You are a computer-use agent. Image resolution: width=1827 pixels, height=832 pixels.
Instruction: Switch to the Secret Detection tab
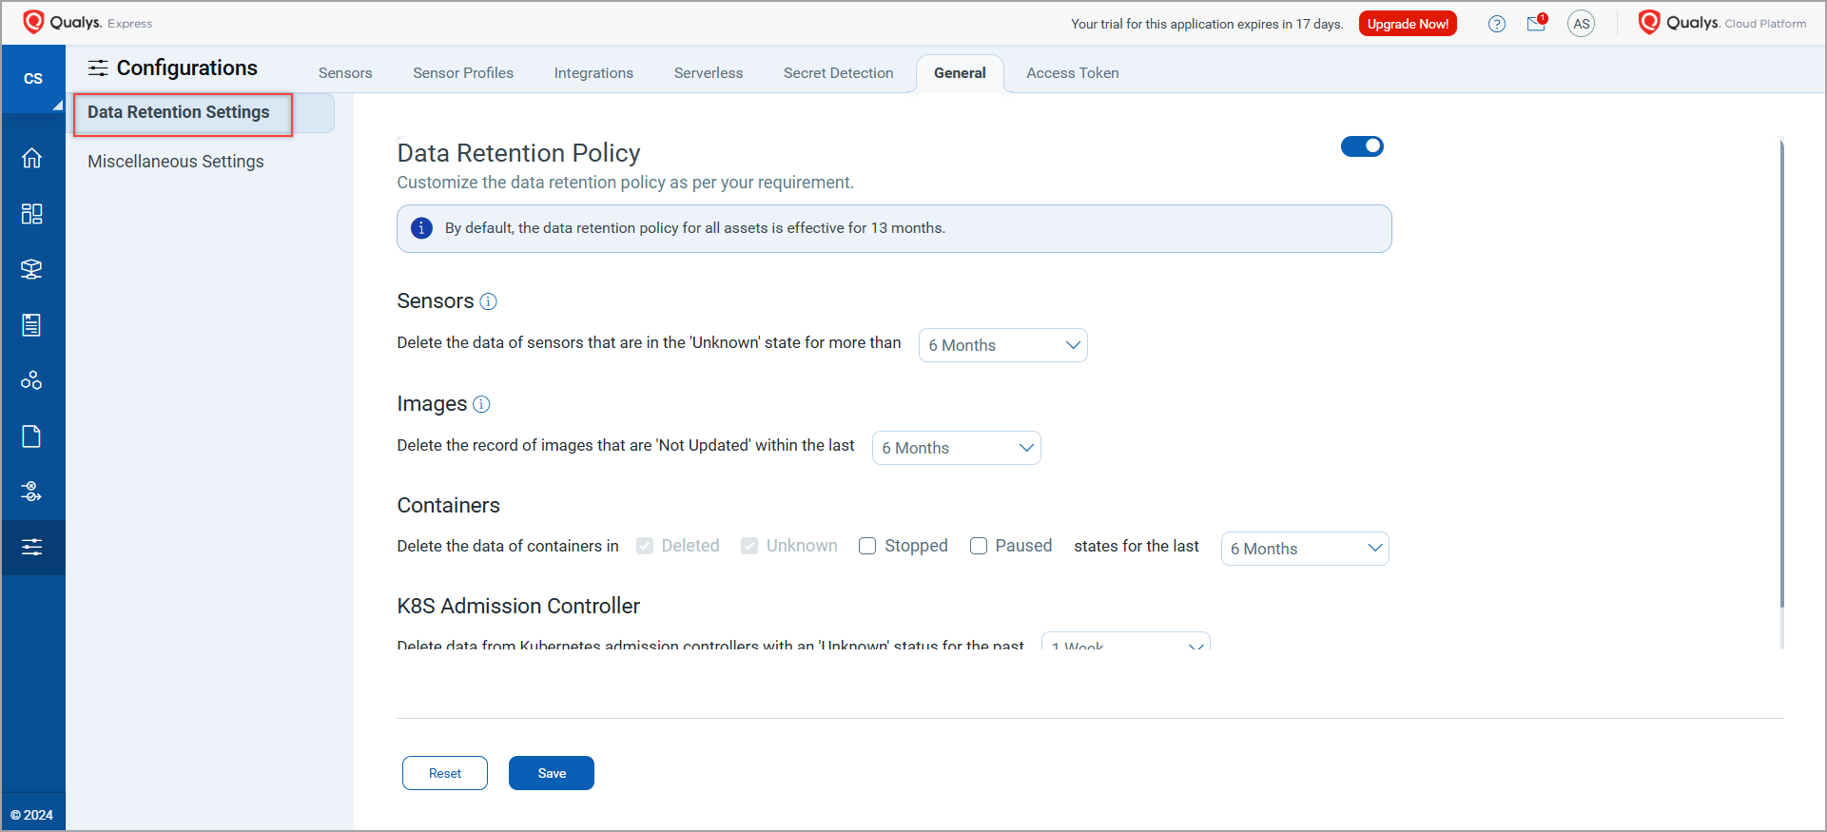(x=839, y=73)
